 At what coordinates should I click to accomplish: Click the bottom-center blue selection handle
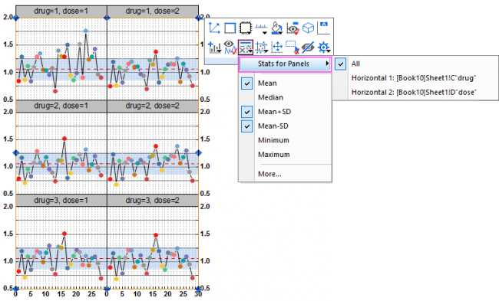pyautogui.click(x=107, y=289)
